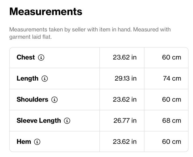Open the Length info icon
The image size is (193, 157).
pos(45,78)
